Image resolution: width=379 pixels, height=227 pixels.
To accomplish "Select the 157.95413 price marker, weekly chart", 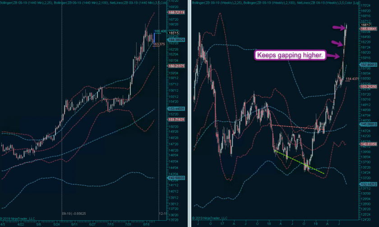I will point(368,65).
